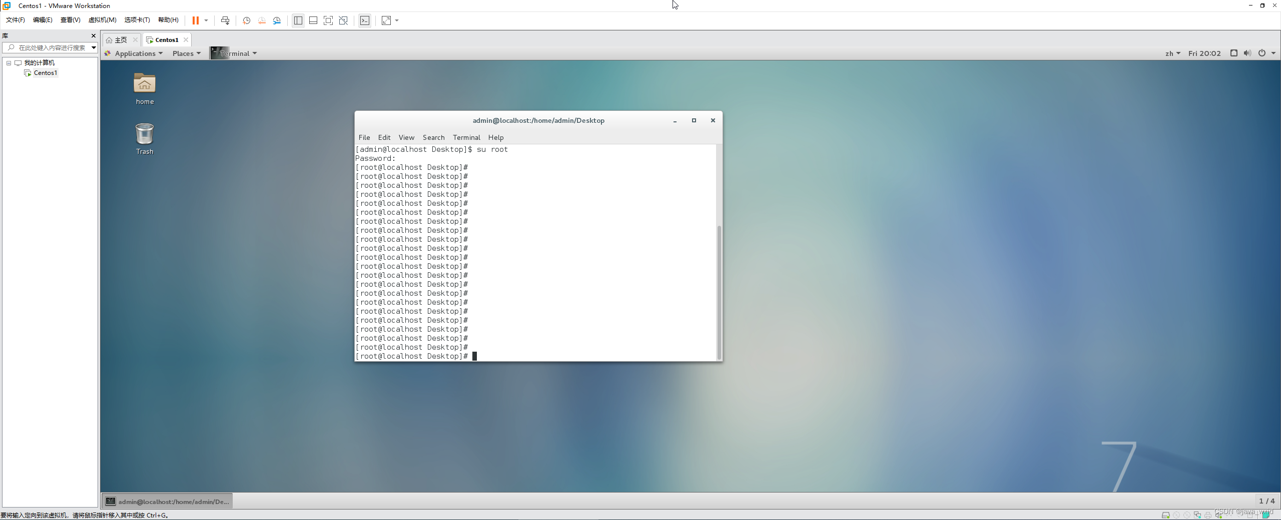Click the sound card status bar icon
The image size is (1281, 520).
tap(1218, 515)
